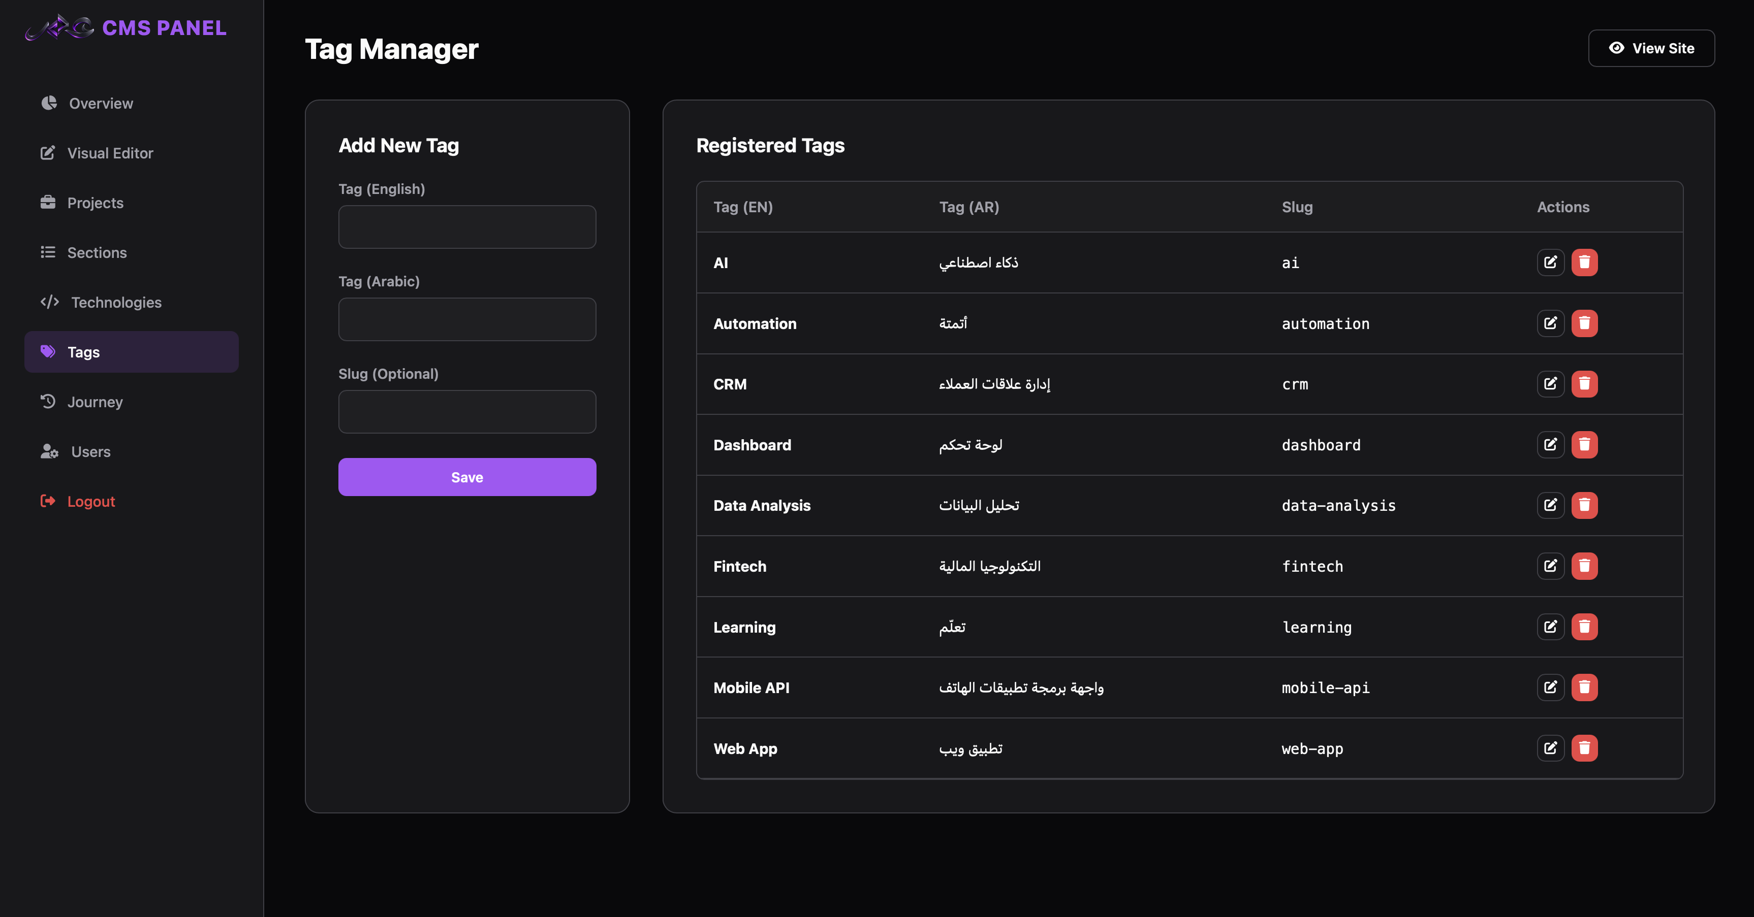Navigate to Sections
This screenshot has height=917, width=1754.
point(132,252)
